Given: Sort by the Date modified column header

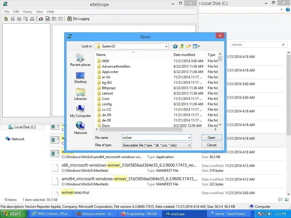Looking at the screenshot, I should pyautogui.click(x=189, y=55).
